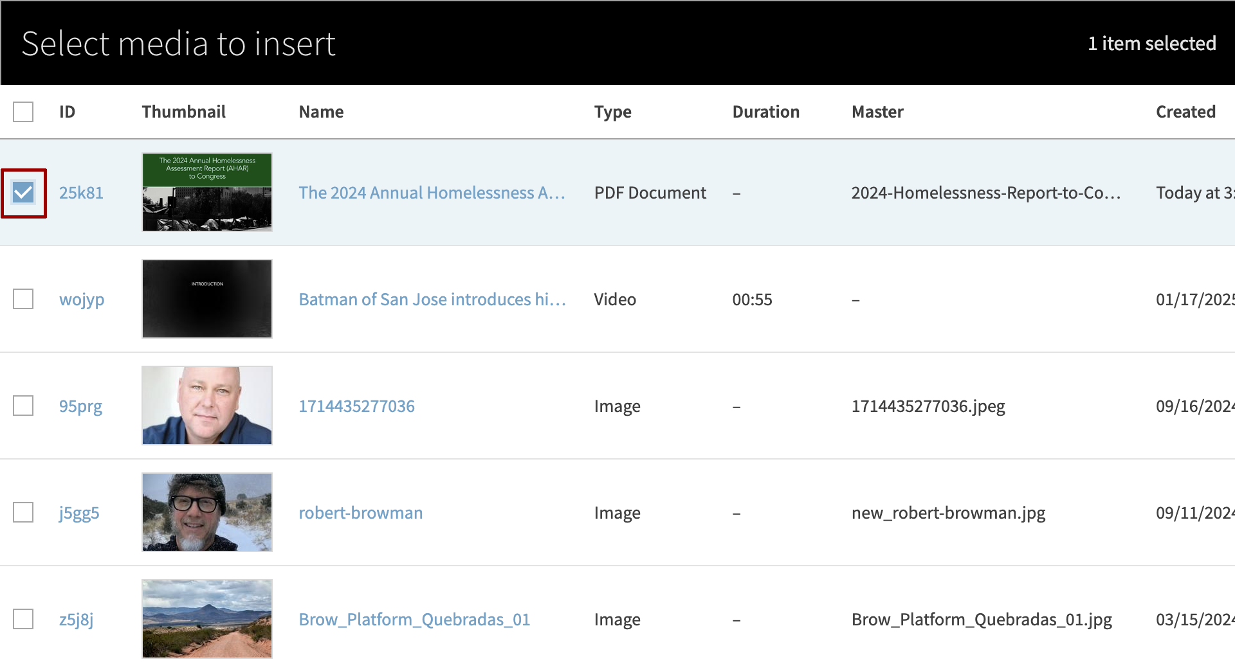Open the Homelessness report PDF thumbnail

tap(206, 192)
